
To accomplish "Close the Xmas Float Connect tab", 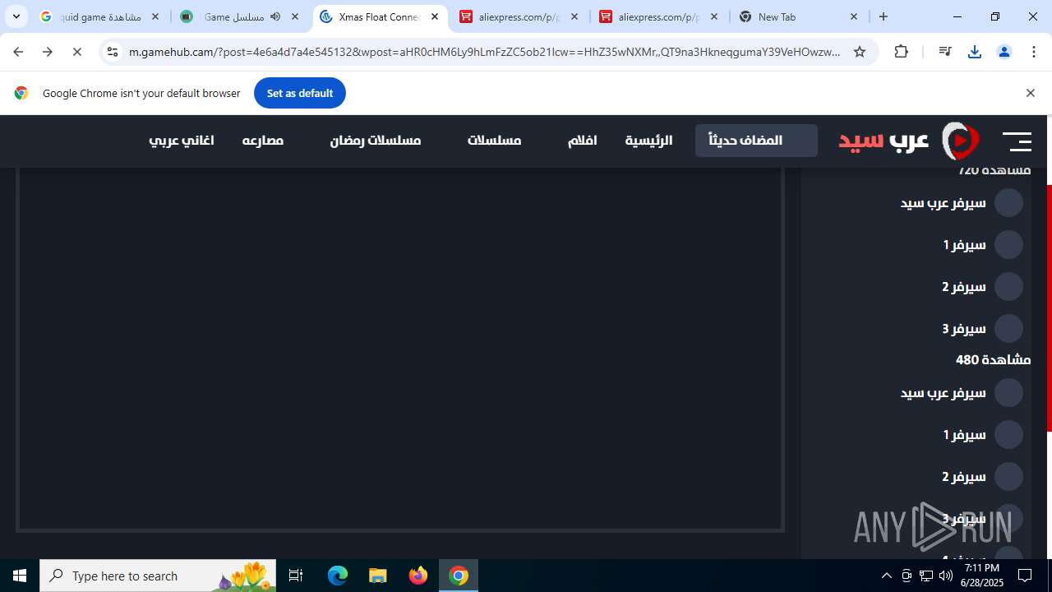I will [435, 16].
